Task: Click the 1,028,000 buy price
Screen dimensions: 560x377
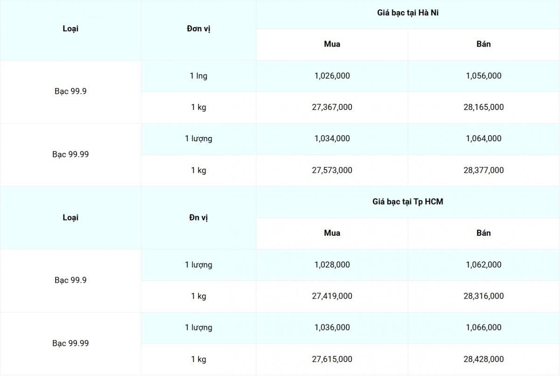Action: point(332,265)
